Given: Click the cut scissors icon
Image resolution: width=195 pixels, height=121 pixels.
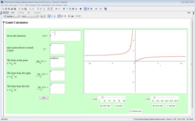Looking at the screenshot, I should click(19, 9).
